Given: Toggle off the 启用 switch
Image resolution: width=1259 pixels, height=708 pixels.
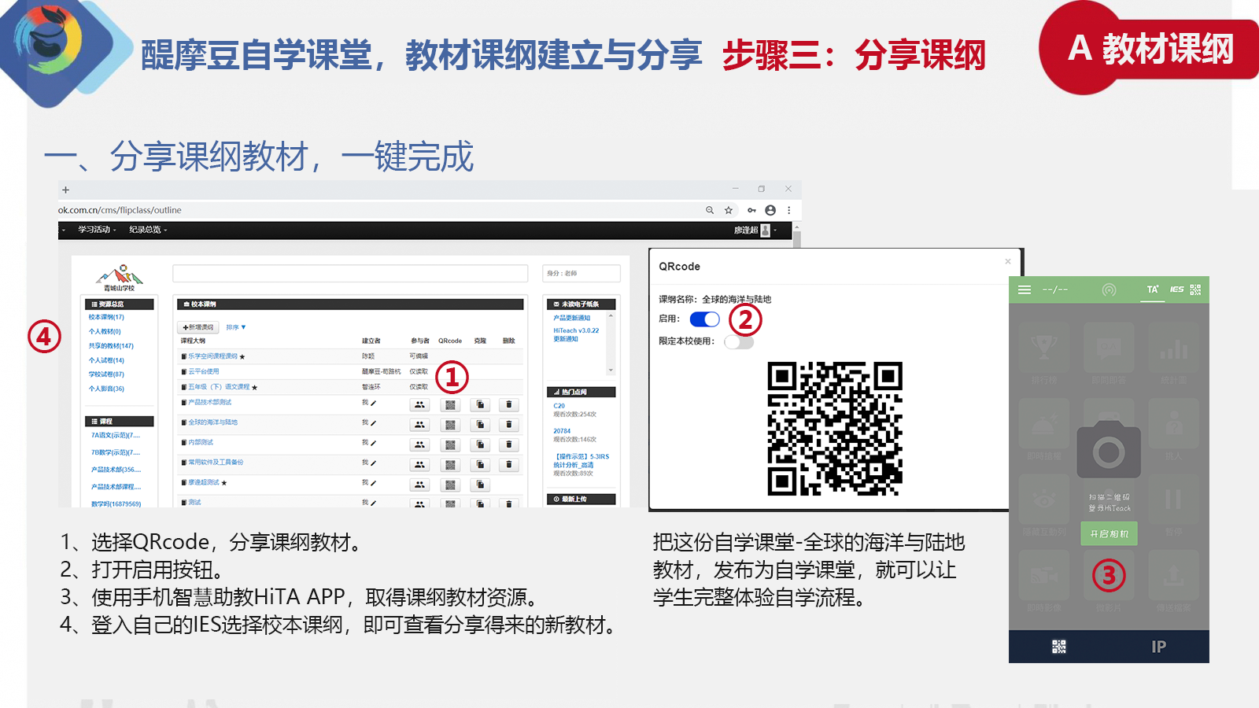Looking at the screenshot, I should coord(704,319).
